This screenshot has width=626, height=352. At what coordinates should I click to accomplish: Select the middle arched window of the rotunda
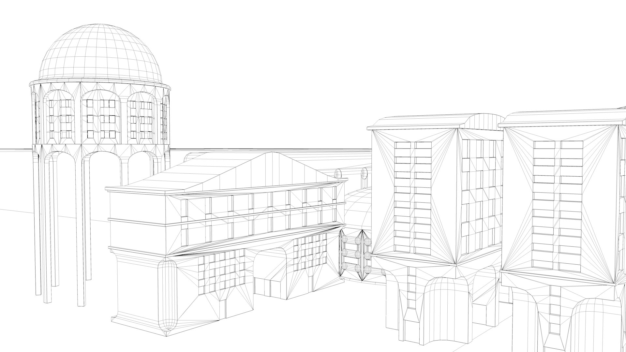pyautogui.click(x=100, y=117)
